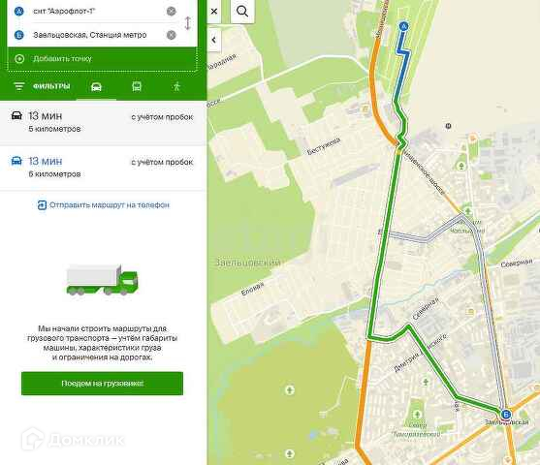This screenshot has height=465, width=540.
Task: Open the map search magnifier
Action: 242,12
